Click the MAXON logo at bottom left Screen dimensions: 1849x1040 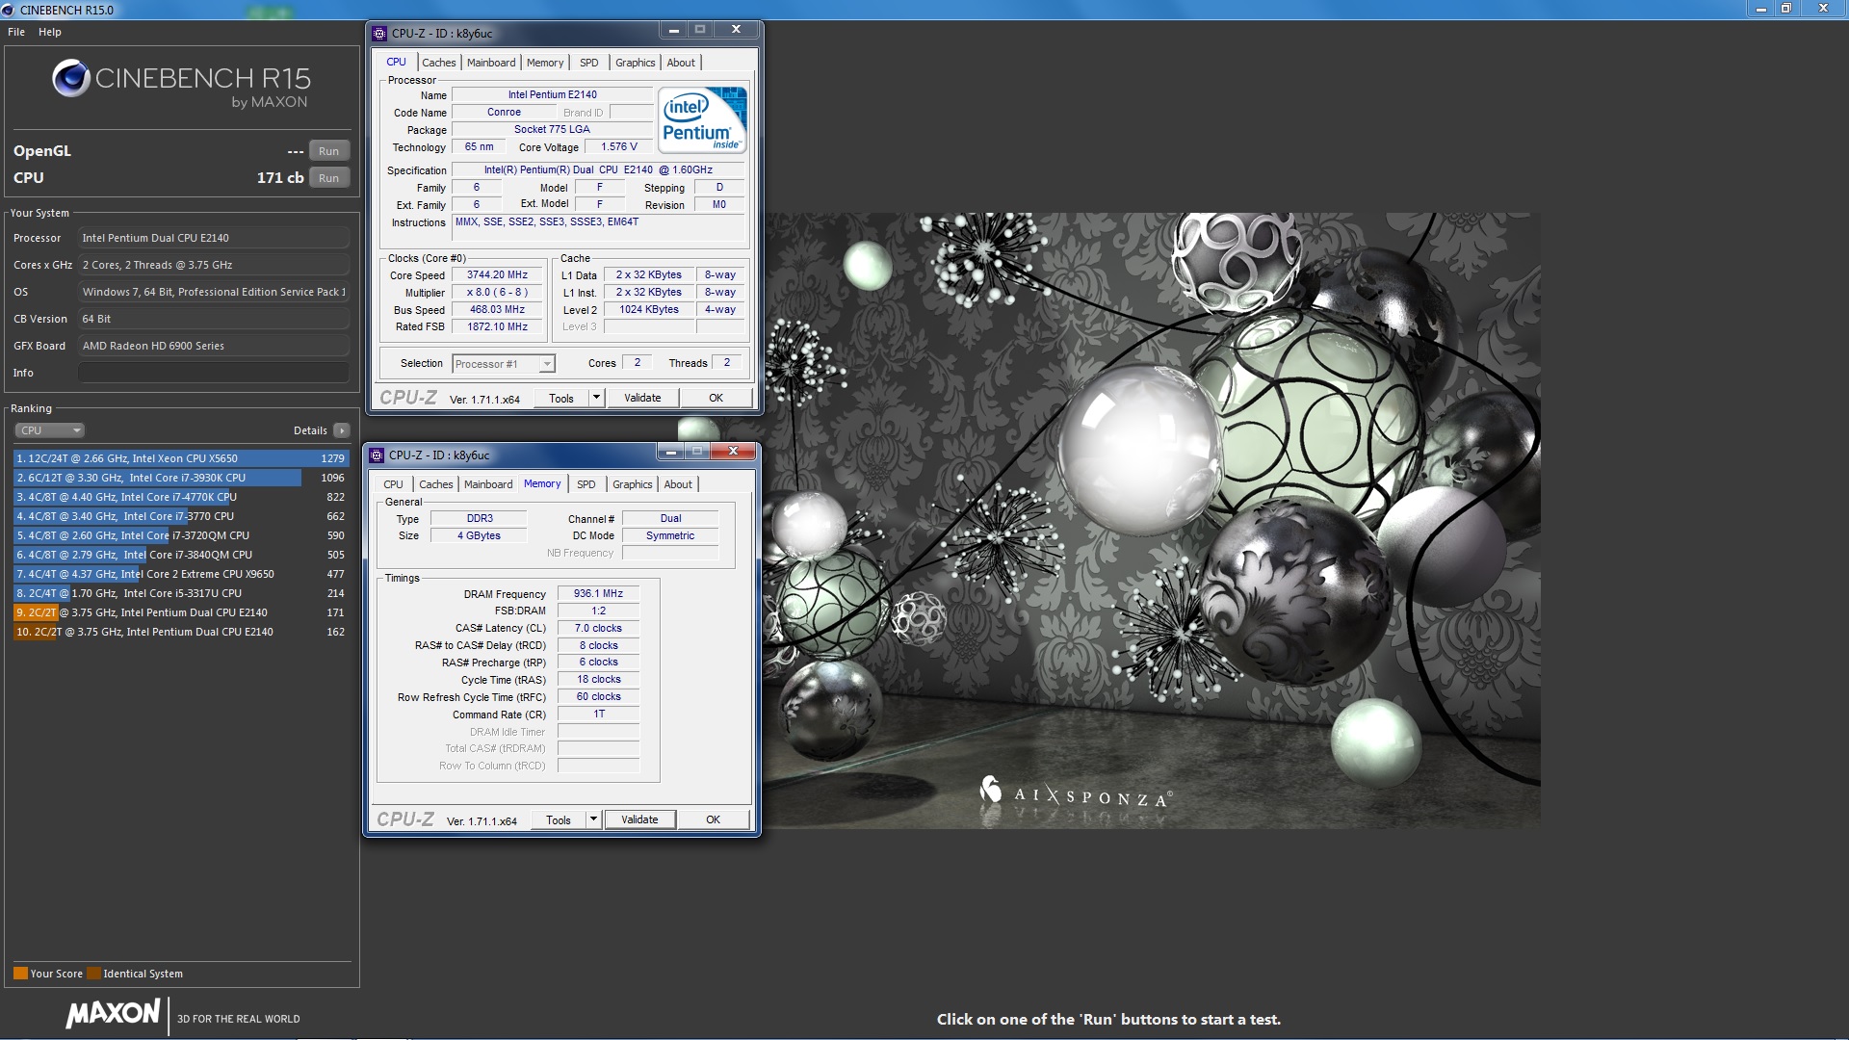click(113, 1013)
